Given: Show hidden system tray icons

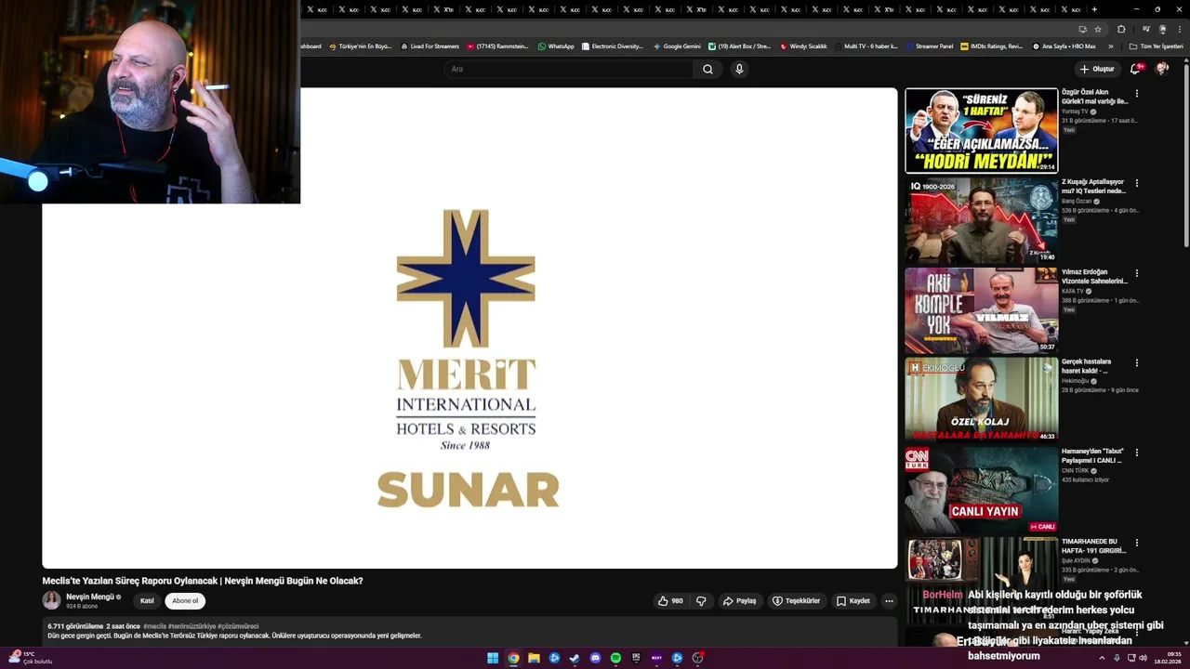Looking at the screenshot, I should point(1102,658).
